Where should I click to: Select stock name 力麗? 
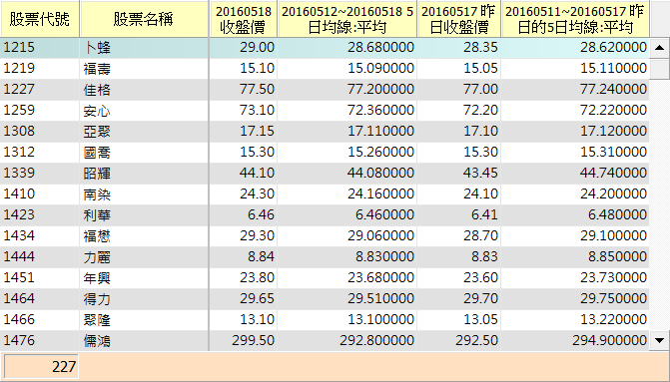(97, 256)
